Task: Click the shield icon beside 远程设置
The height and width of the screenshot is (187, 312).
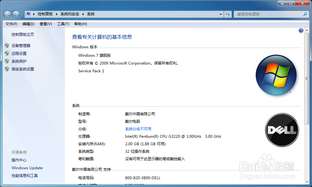Action: point(7,53)
